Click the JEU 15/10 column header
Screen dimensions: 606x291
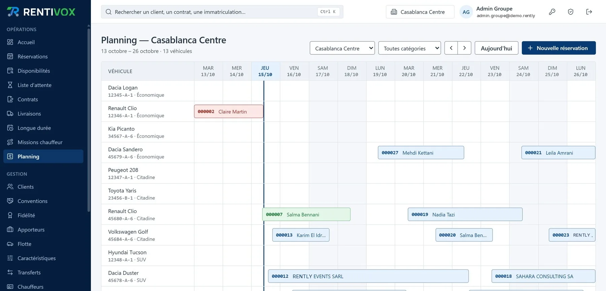[265, 71]
